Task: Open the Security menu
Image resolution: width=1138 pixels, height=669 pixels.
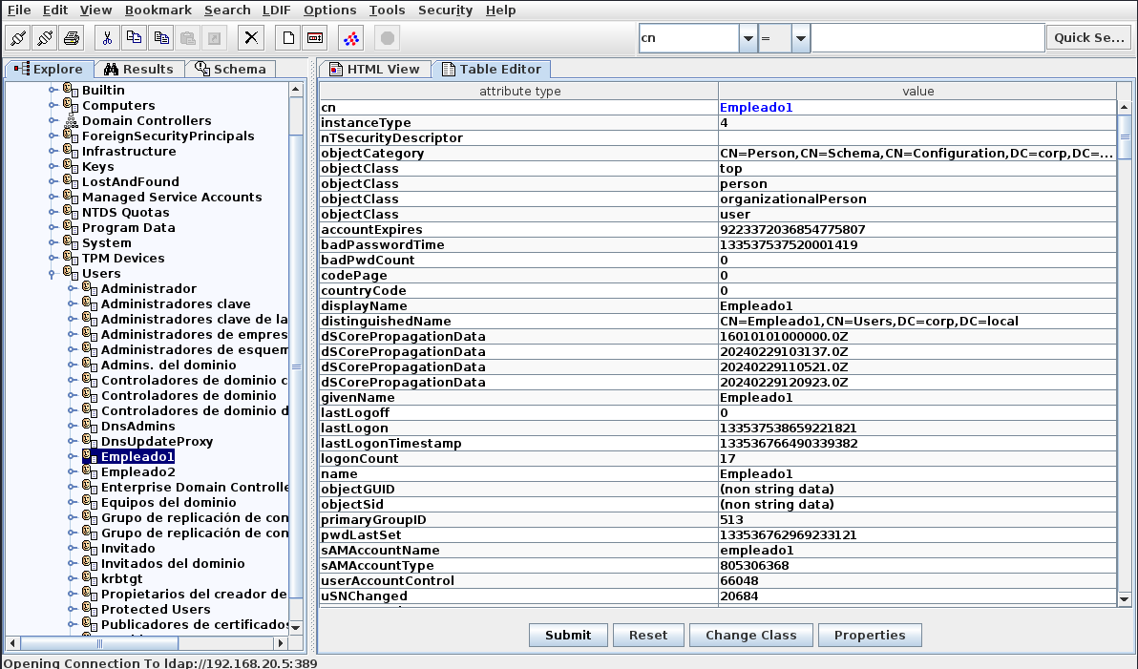Action: click(445, 10)
